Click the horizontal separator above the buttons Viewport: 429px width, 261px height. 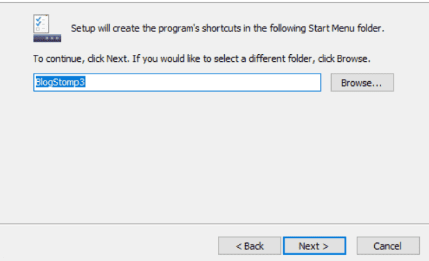pos(214,224)
